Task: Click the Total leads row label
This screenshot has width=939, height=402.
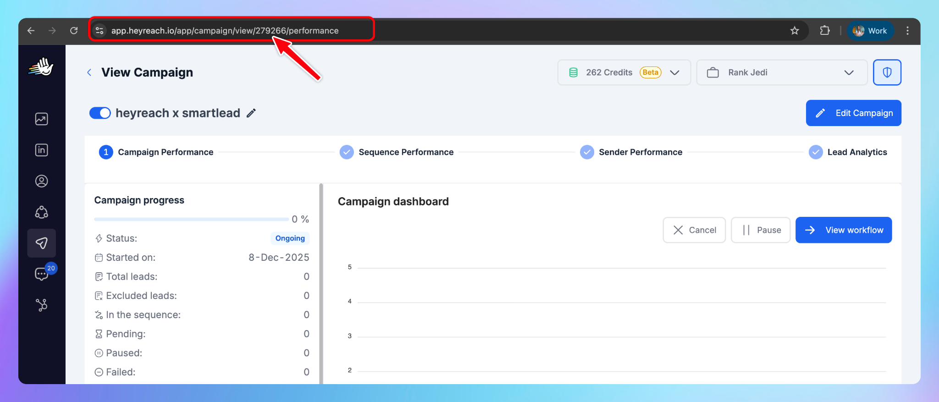Action: tap(132, 276)
